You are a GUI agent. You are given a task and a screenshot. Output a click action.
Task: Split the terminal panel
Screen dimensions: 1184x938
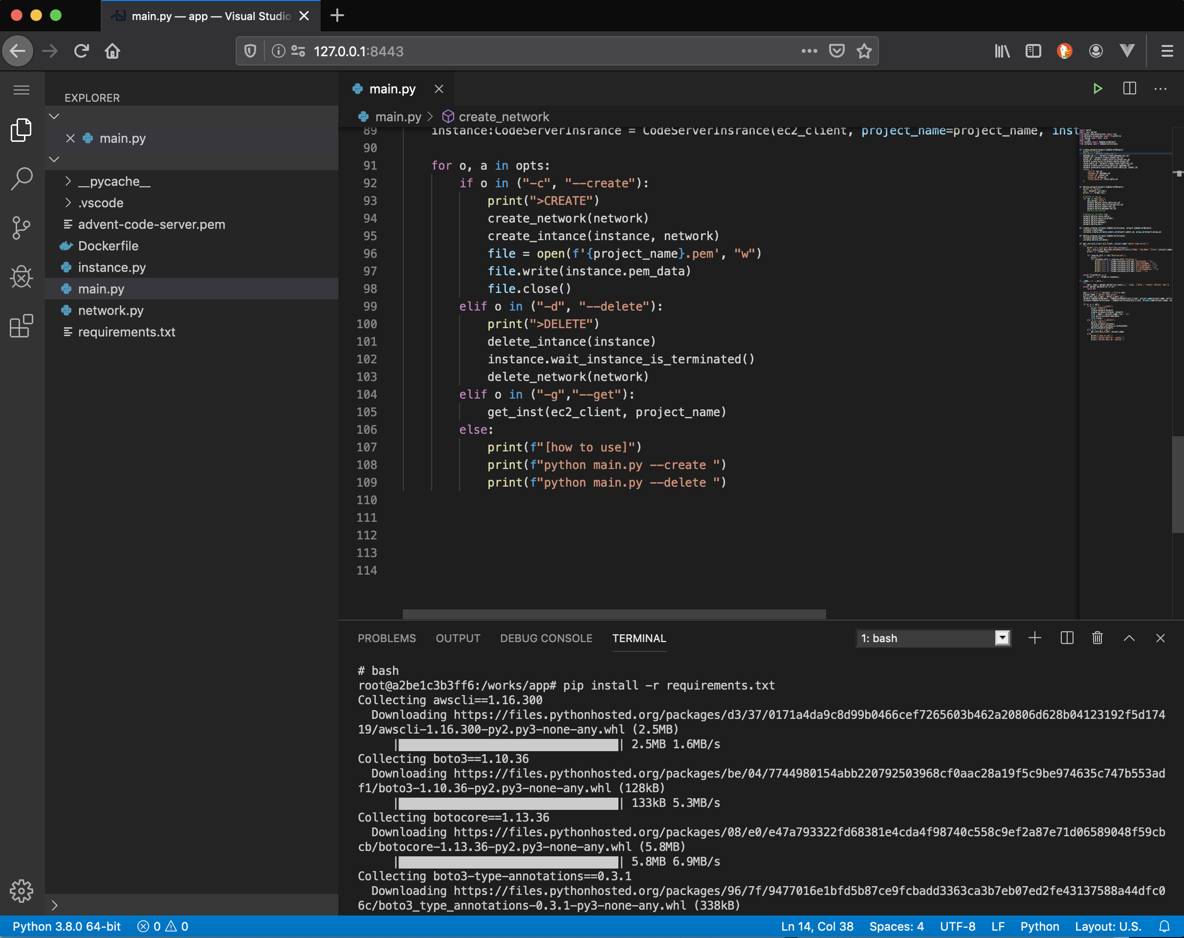click(1067, 638)
